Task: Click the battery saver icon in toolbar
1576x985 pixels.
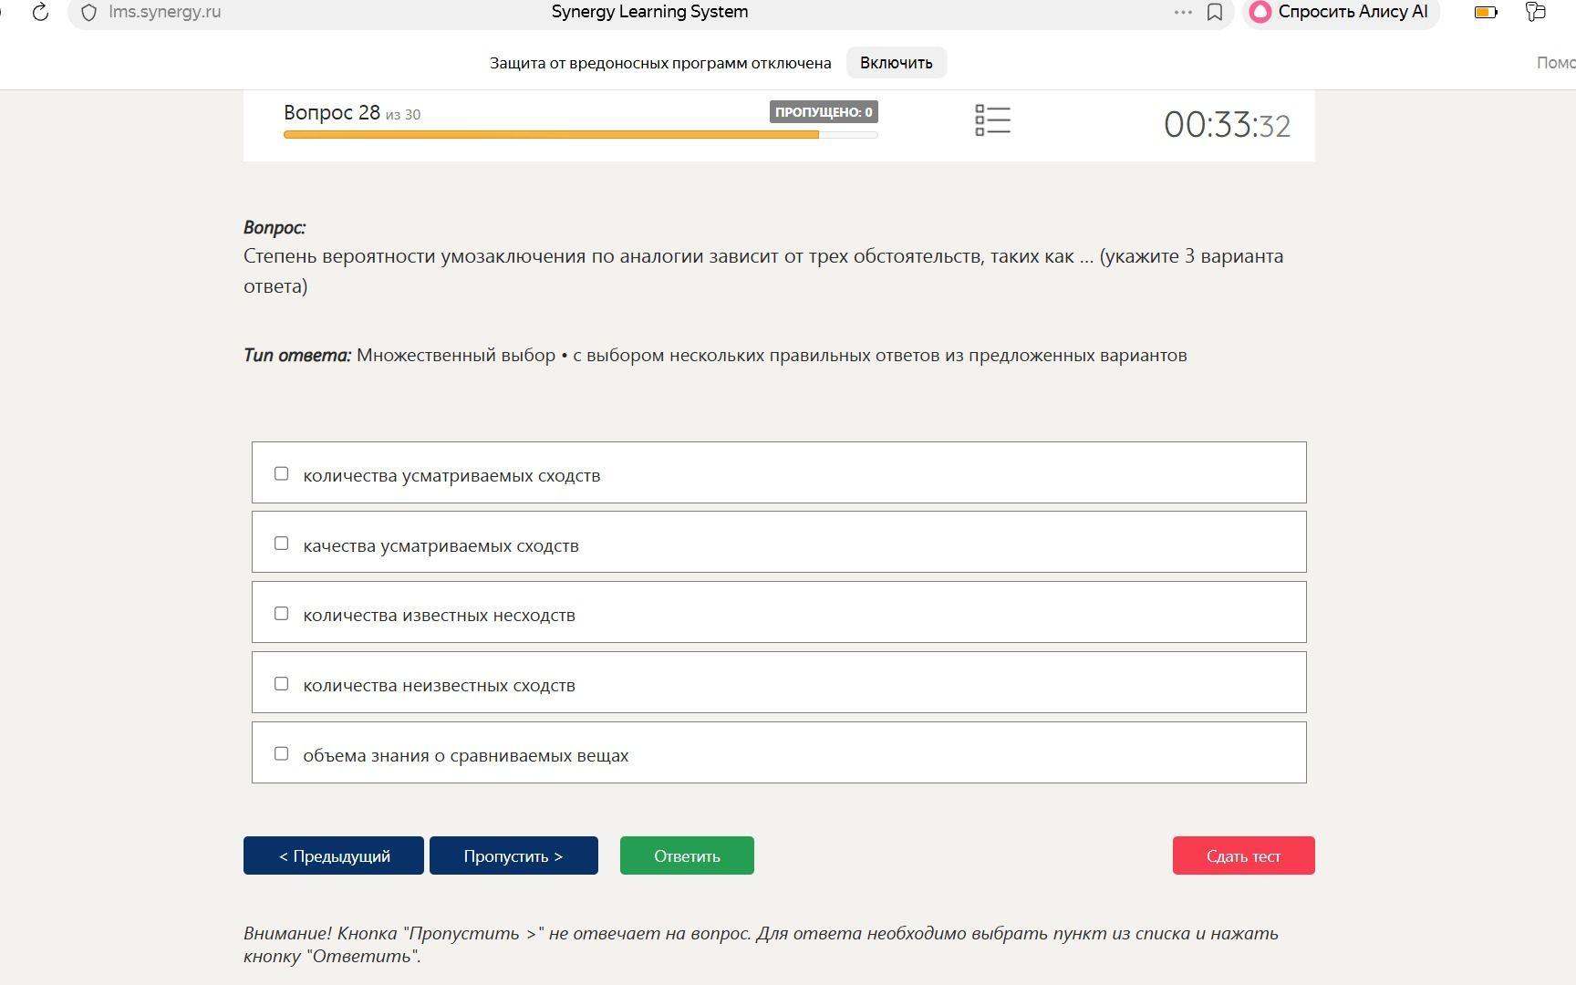Action: click(x=1486, y=13)
